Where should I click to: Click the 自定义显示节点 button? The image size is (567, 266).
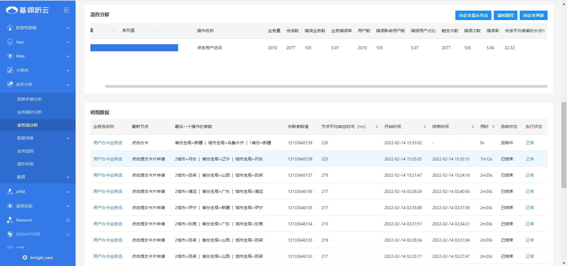[473, 15]
